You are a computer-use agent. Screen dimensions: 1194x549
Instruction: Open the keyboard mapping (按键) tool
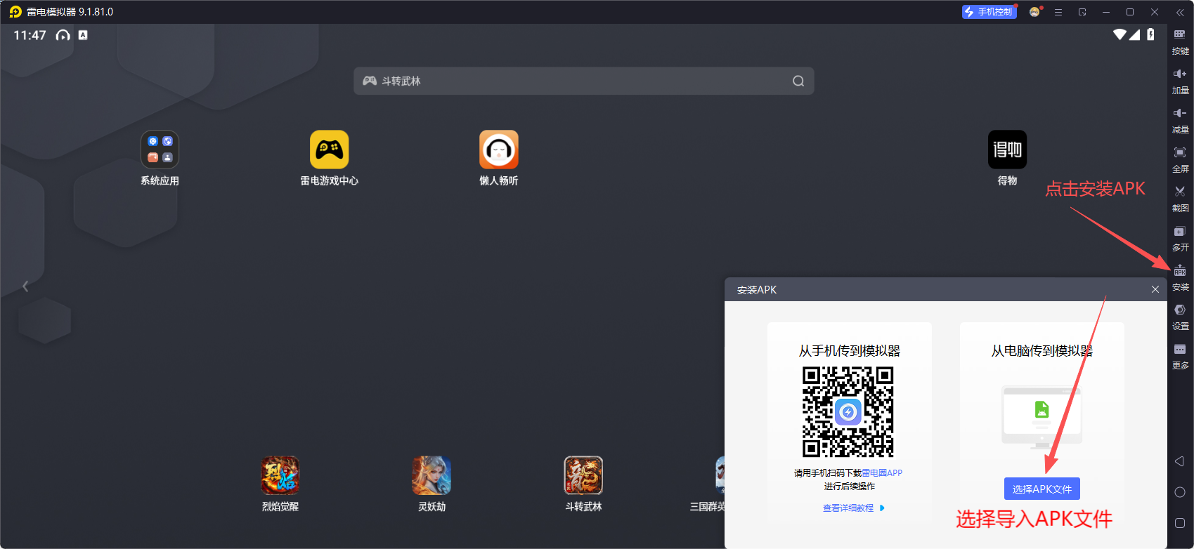click(1180, 41)
